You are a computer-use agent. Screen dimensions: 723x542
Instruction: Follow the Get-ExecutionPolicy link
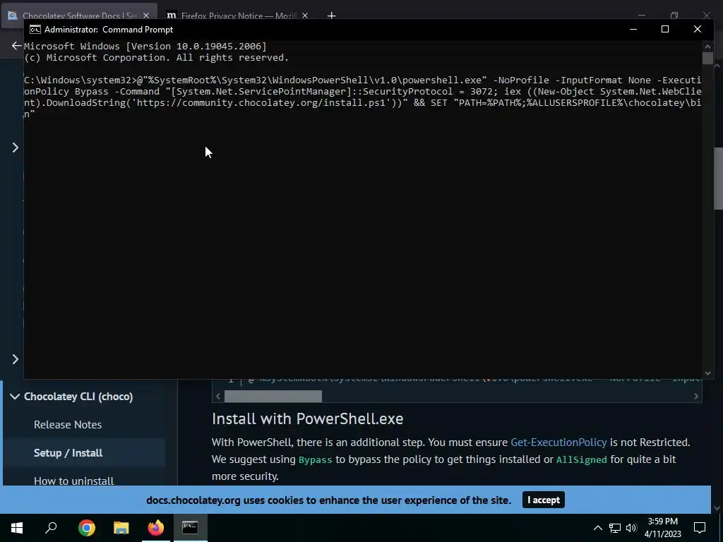[558, 442]
